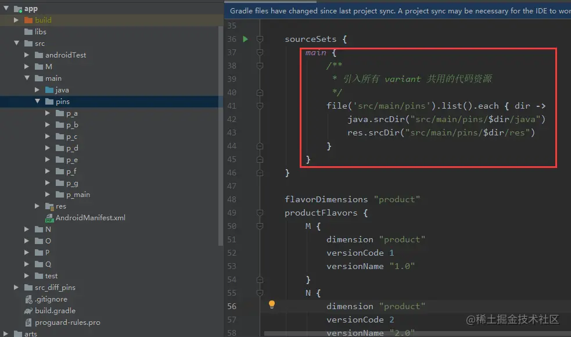Fold the sourceSets block at line 36
The image size is (571, 337).
tap(260, 39)
